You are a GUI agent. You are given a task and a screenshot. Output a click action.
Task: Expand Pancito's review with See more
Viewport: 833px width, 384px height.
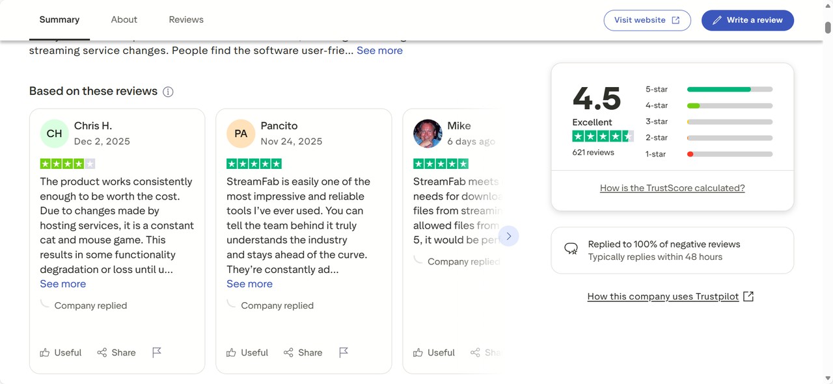249,284
